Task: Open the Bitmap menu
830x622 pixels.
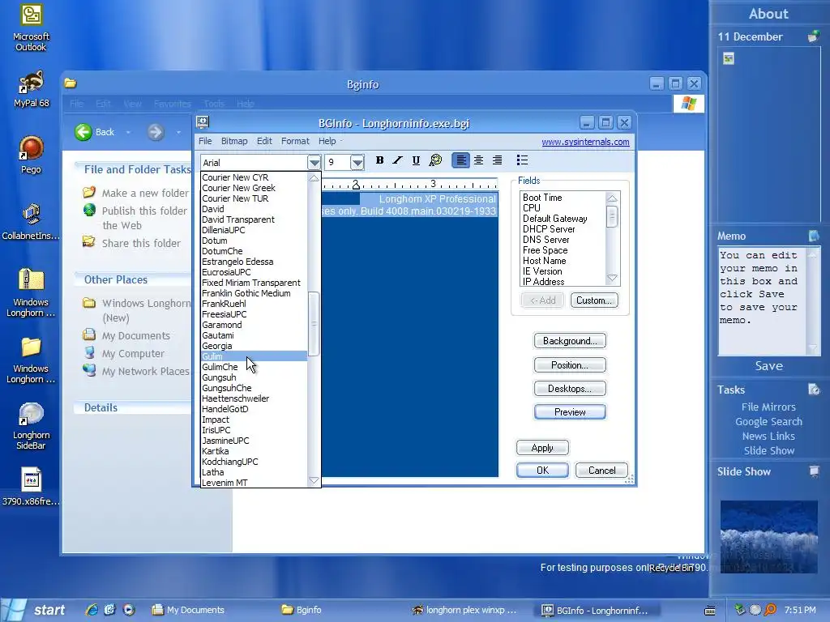Action: coord(234,141)
